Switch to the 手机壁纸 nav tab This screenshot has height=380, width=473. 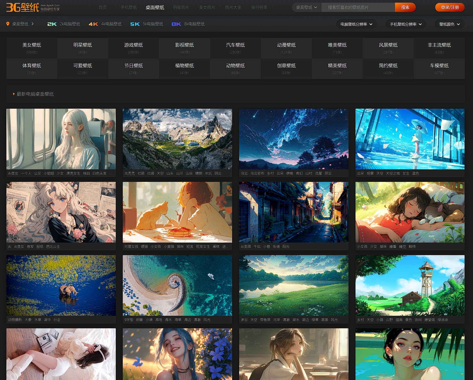coord(129,7)
